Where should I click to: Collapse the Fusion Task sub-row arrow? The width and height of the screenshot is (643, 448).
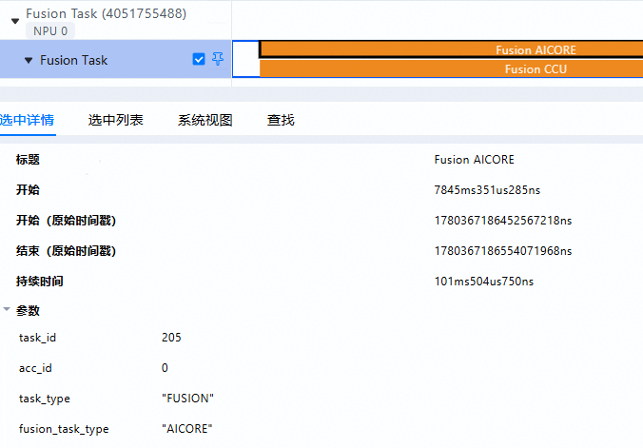click(29, 60)
